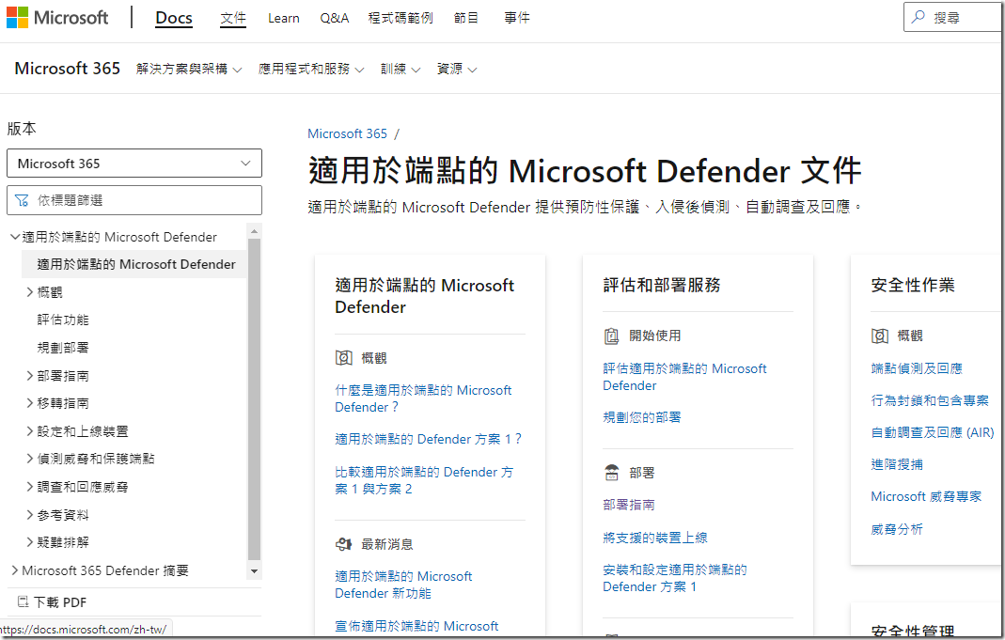Expand the 參考資料 tree node

[29, 514]
